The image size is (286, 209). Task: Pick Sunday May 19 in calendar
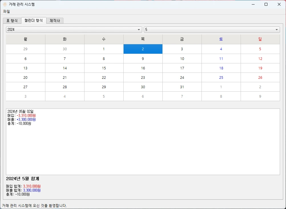(x=260, y=68)
